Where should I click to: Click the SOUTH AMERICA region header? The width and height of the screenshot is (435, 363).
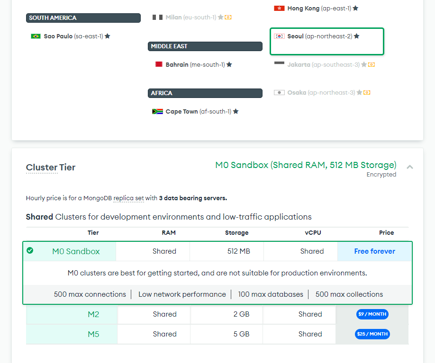click(x=83, y=18)
